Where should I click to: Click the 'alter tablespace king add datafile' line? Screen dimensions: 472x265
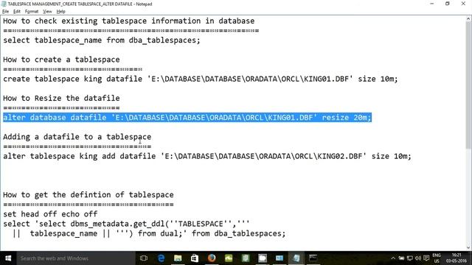pyautogui.click(x=207, y=156)
